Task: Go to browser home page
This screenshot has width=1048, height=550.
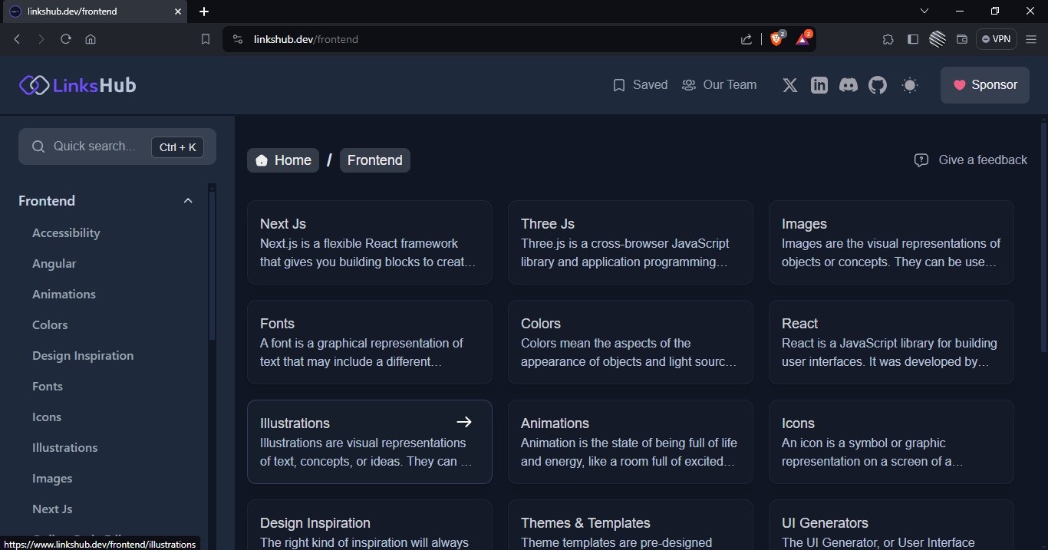Action: tap(91, 39)
